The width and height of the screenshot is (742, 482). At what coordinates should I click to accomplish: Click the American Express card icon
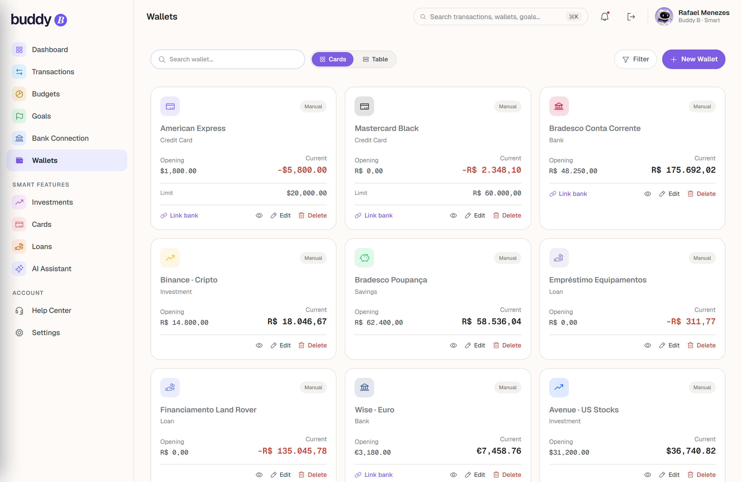[170, 106]
